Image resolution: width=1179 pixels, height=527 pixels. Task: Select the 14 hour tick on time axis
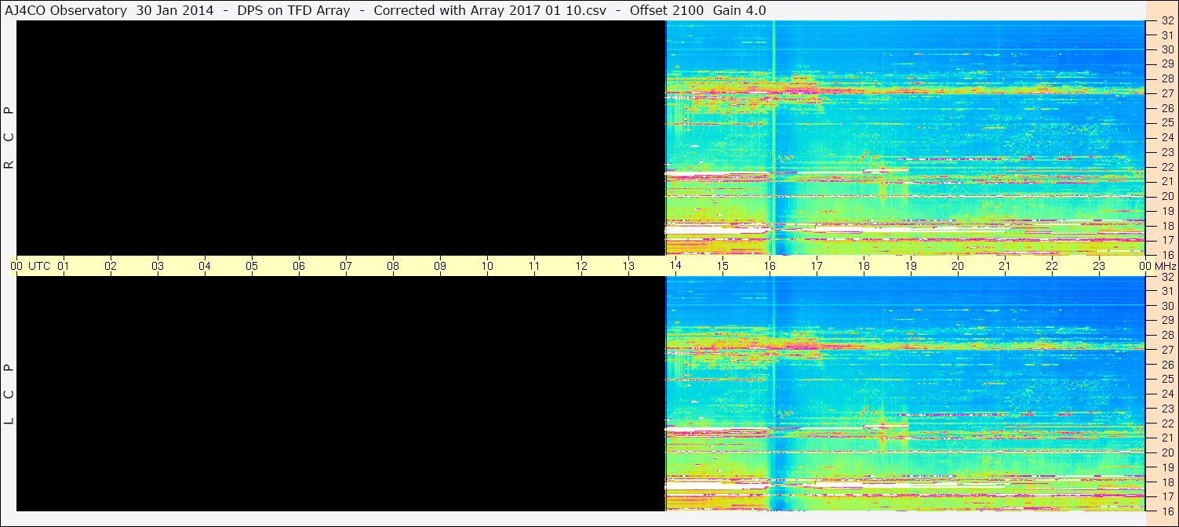click(675, 266)
